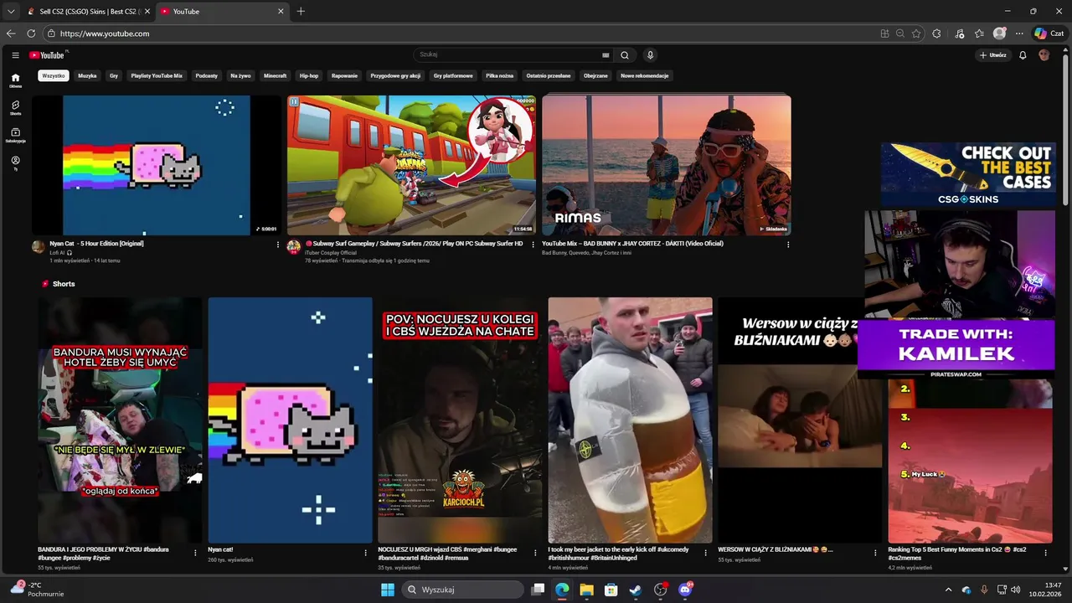This screenshot has width=1072, height=603.
Task: Select the 'Minecraft' filter chip
Action: [x=275, y=75]
